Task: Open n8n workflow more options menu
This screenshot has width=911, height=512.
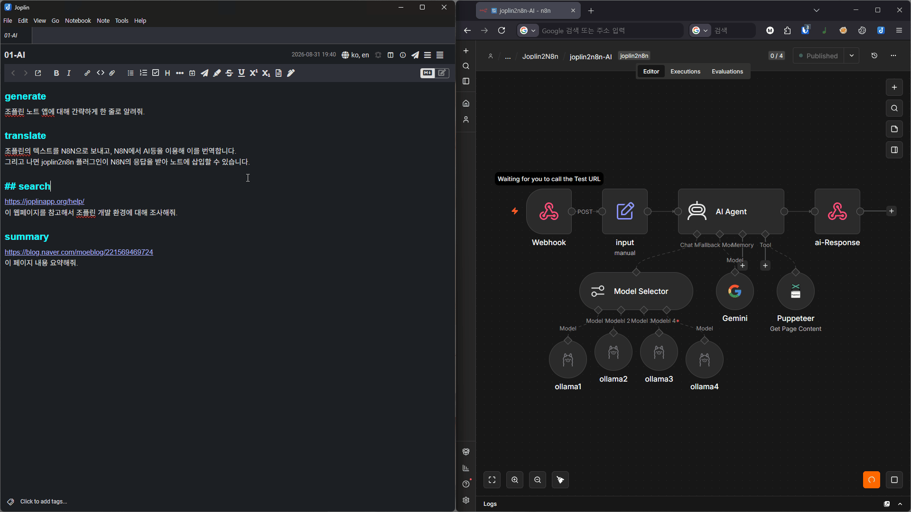Action: (x=893, y=55)
